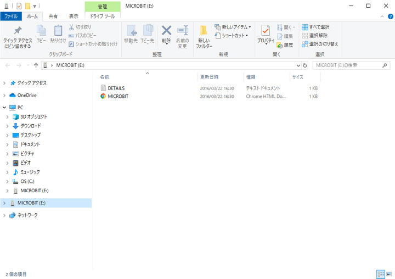The image size is (395, 279).
Task: Click New folder icon in title bar
Action: pos(28,6)
